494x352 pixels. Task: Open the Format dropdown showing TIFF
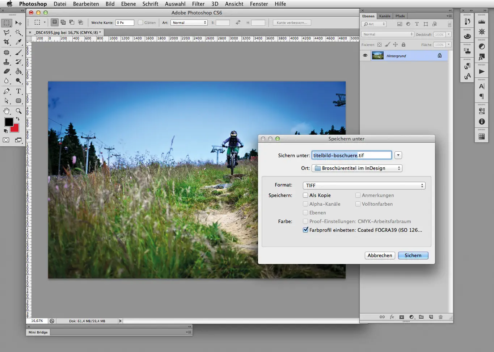tap(364, 185)
